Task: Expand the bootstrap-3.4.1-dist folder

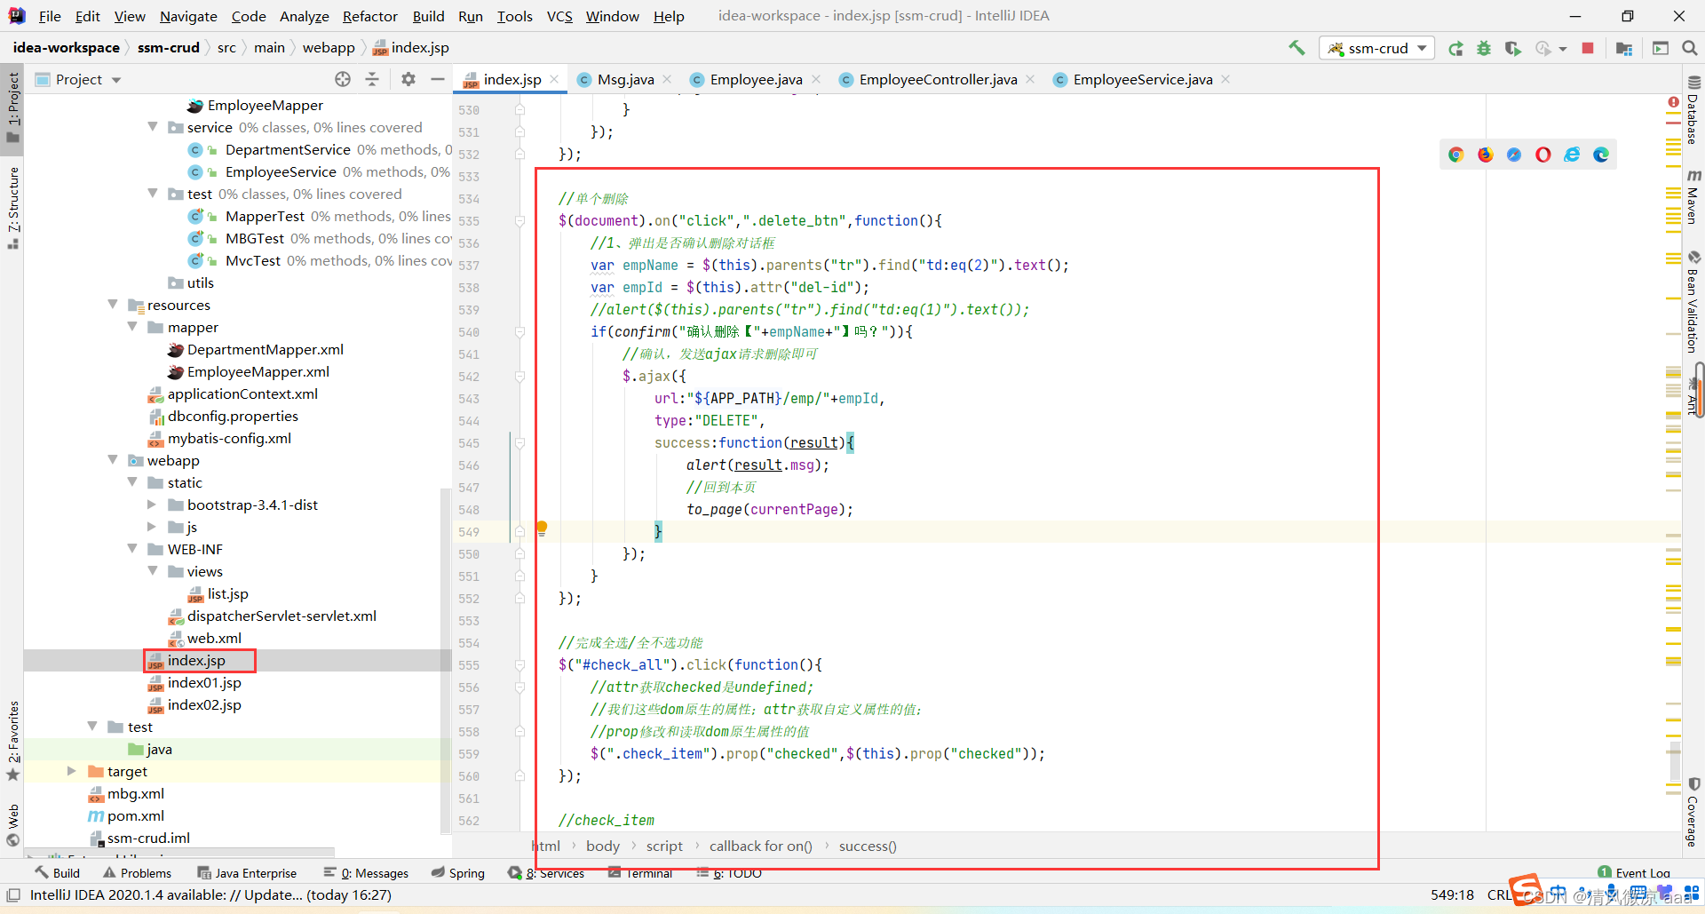Action: point(152,505)
